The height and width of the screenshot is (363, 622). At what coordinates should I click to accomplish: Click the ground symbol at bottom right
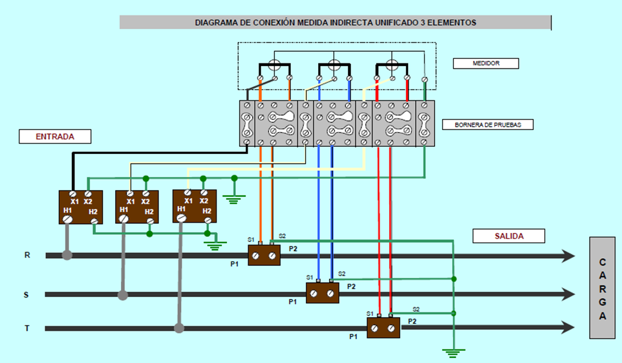coord(453,352)
